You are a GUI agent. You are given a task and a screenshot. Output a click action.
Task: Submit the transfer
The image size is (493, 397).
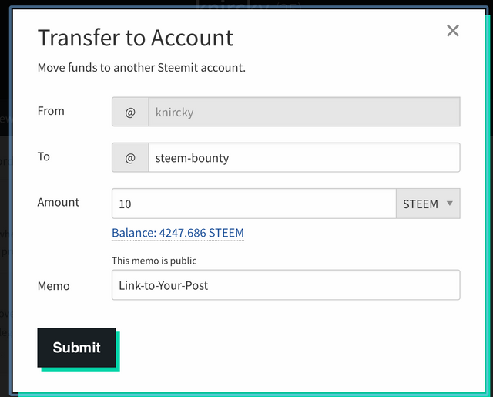[x=77, y=348]
